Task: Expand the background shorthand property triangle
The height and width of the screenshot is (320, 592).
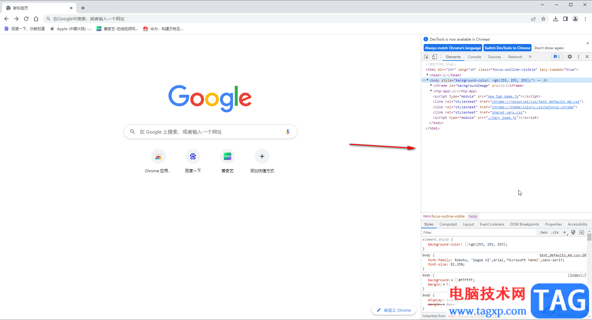Action: pyautogui.click(x=452, y=280)
